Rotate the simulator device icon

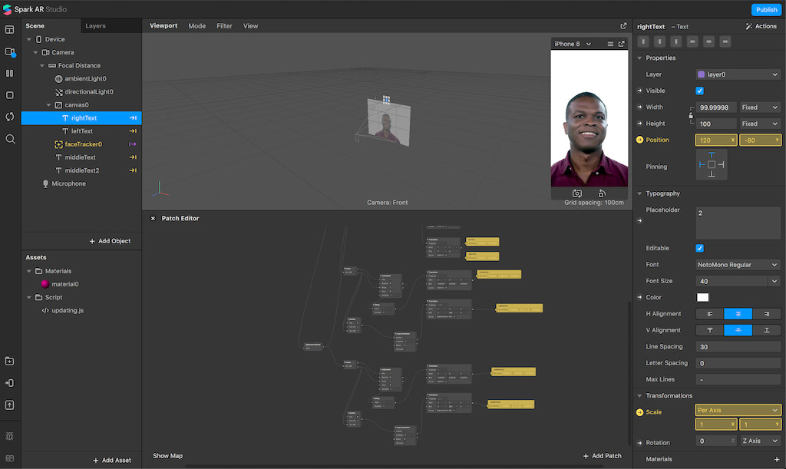(x=602, y=193)
